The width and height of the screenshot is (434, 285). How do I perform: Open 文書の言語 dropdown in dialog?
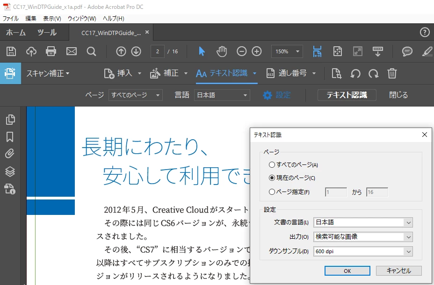coord(363,222)
